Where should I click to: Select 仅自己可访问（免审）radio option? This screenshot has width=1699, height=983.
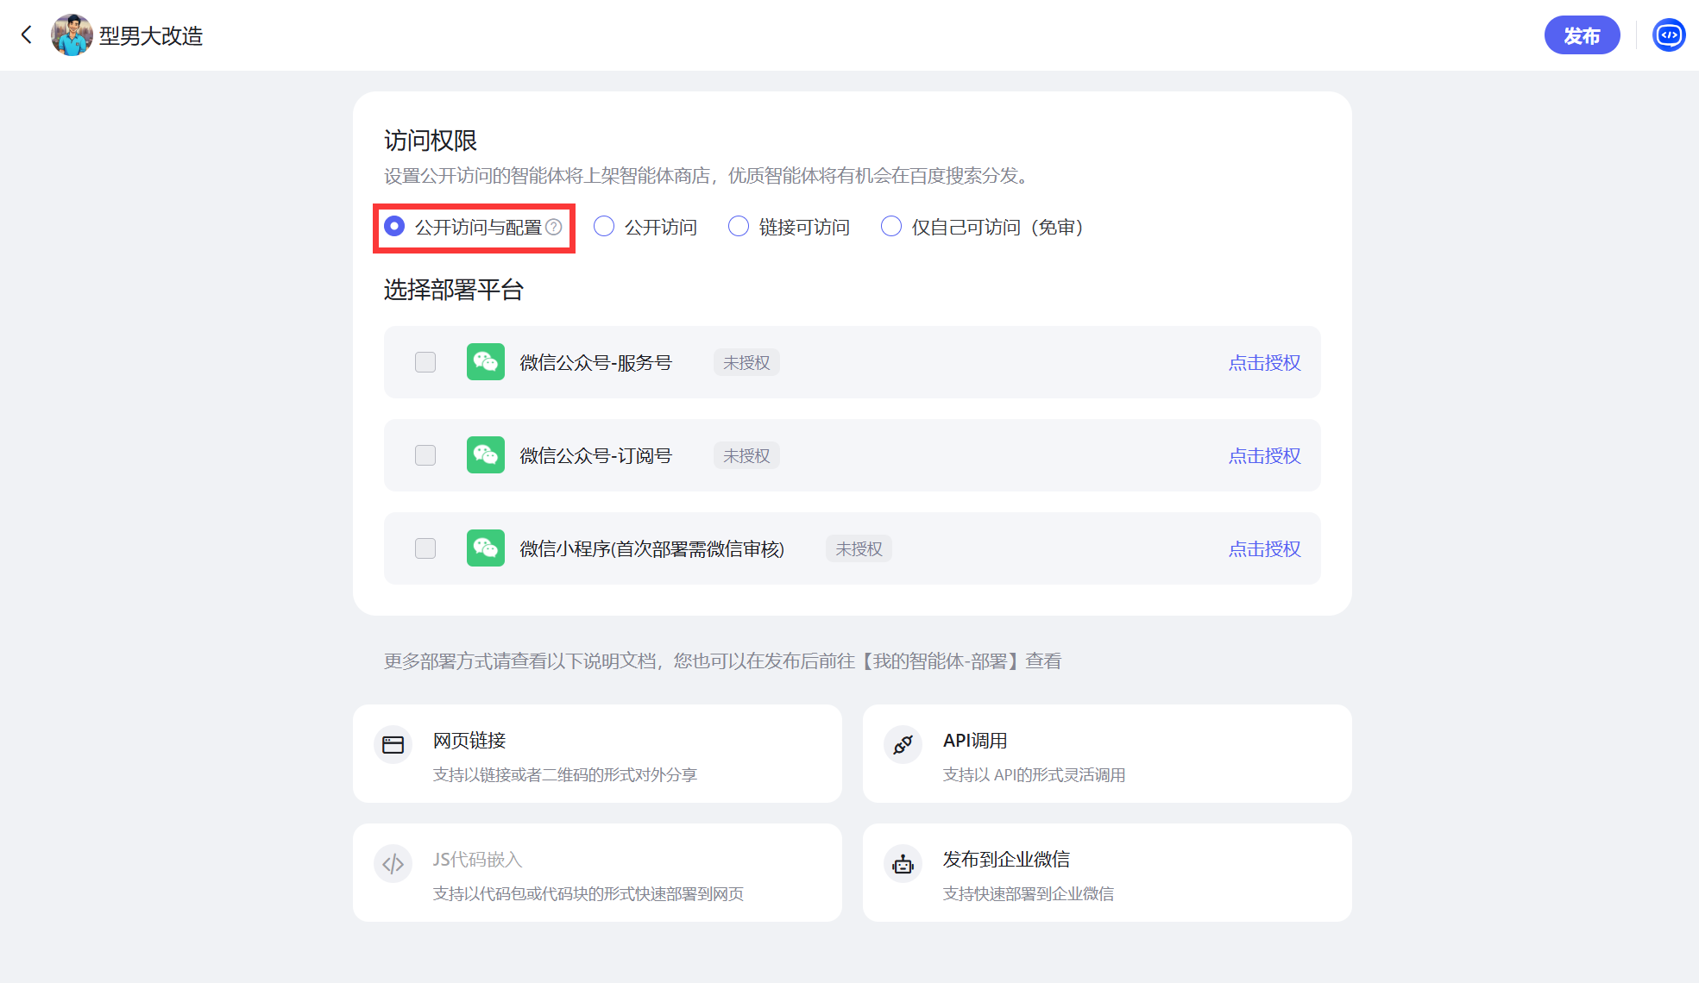(x=891, y=227)
